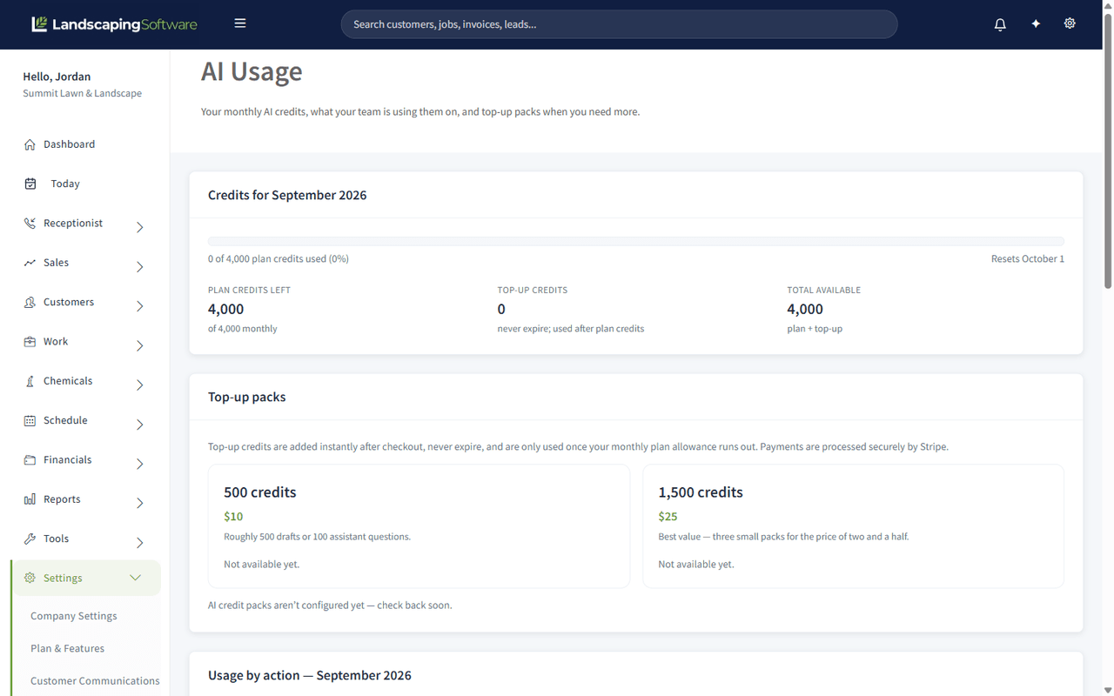This screenshot has width=1114, height=696.
Task: Click the plan credits usage progress bar
Action: (x=636, y=241)
